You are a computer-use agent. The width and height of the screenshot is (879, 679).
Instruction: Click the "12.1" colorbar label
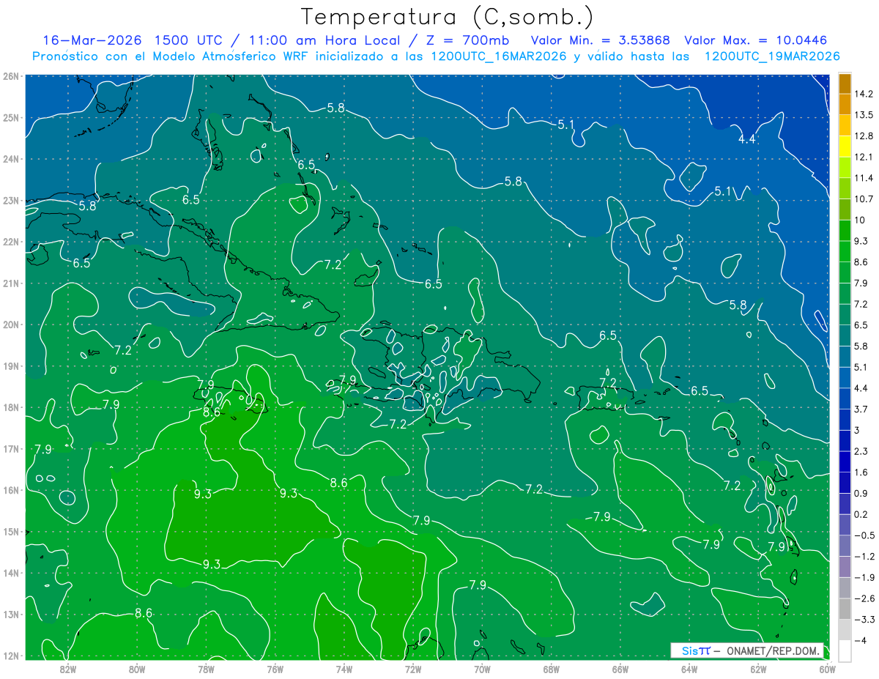pyautogui.click(x=864, y=157)
